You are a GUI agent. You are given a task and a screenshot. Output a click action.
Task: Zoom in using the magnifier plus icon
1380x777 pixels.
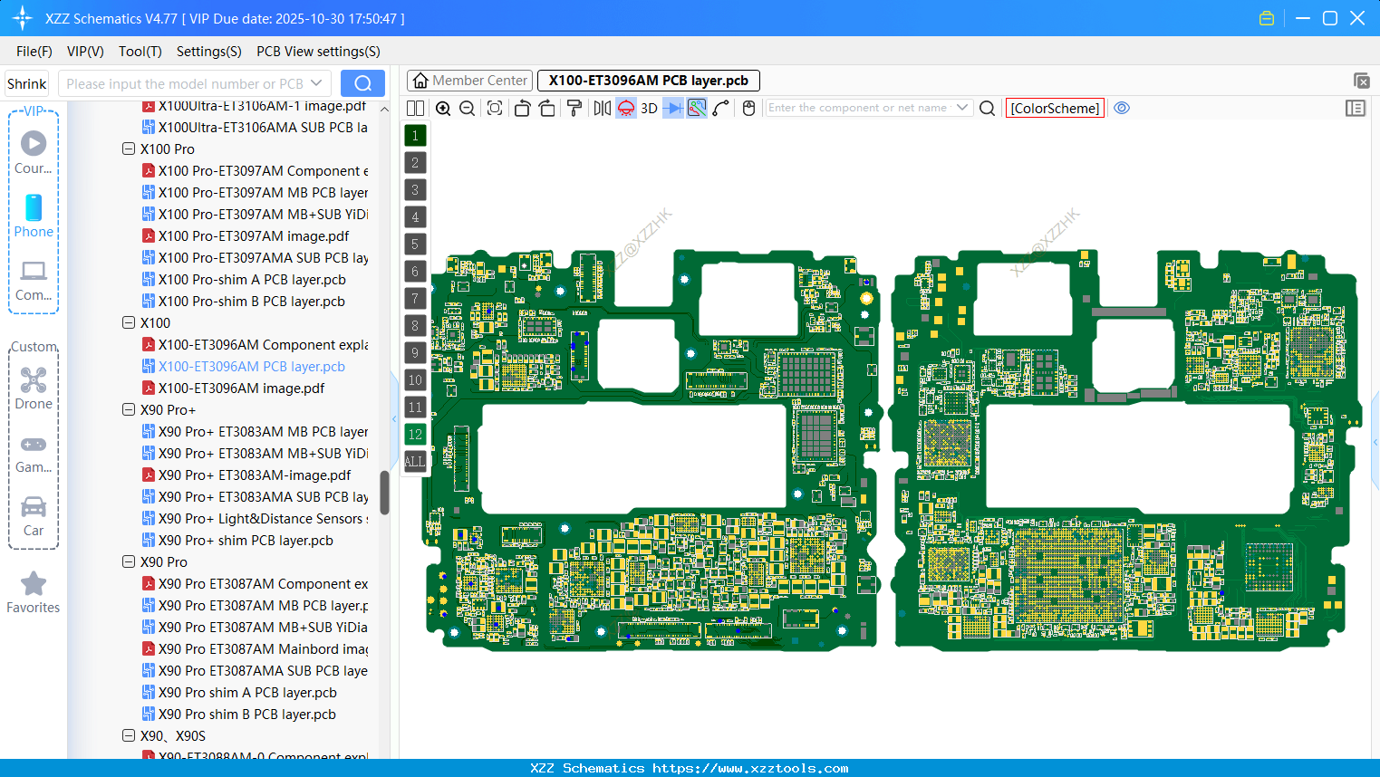pos(443,108)
